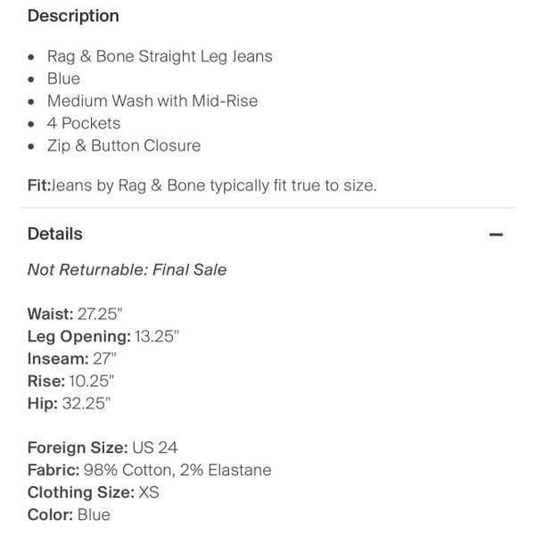The height and width of the screenshot is (535, 535).
Task: Click the Description heading
Action: pyautogui.click(x=73, y=16)
